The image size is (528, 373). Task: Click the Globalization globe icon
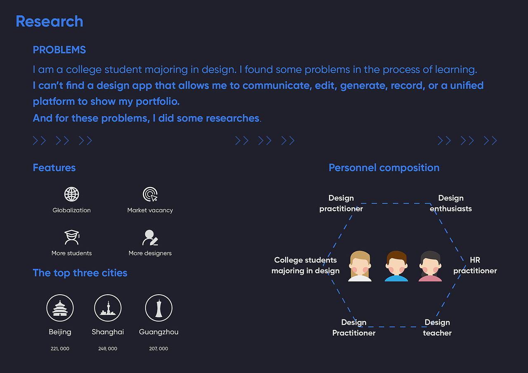coord(72,194)
